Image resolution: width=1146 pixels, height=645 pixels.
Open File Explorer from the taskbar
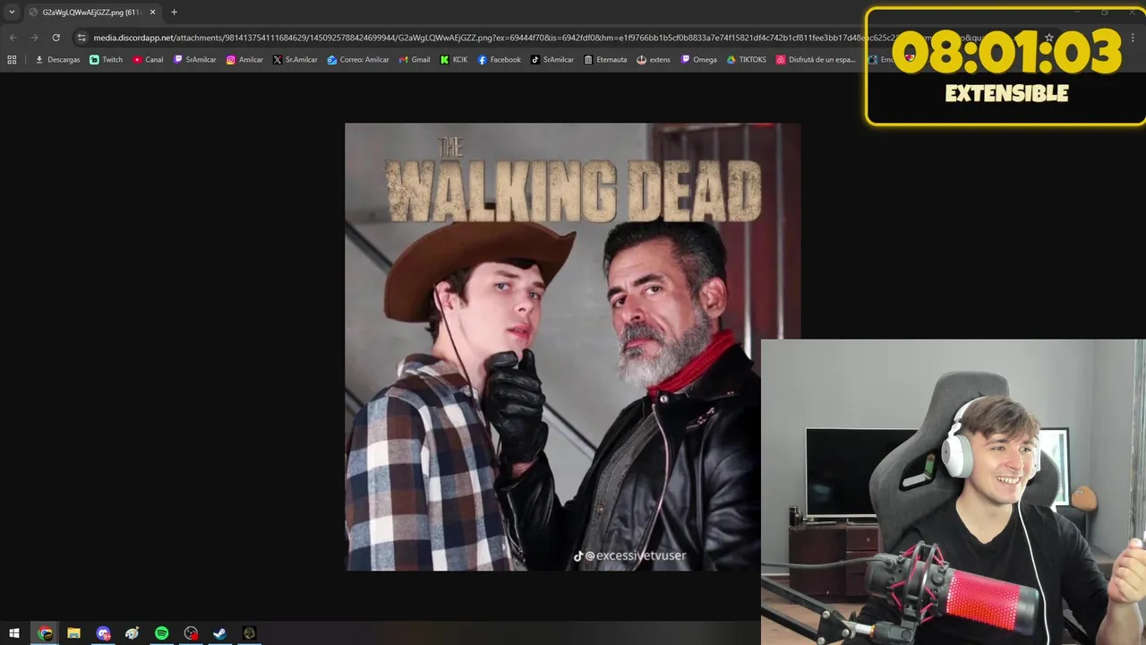(x=74, y=633)
